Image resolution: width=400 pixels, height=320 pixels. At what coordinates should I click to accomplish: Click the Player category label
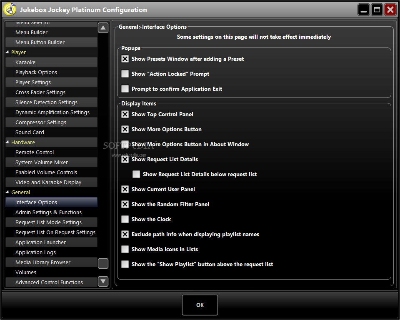(18, 52)
